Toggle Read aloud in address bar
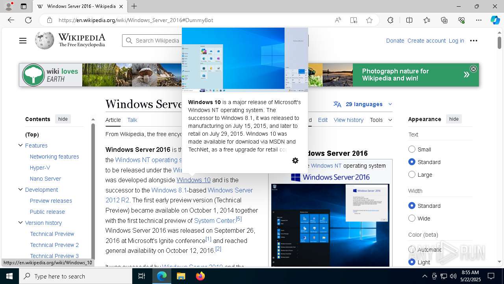The width and height of the screenshot is (504, 284). point(338,20)
